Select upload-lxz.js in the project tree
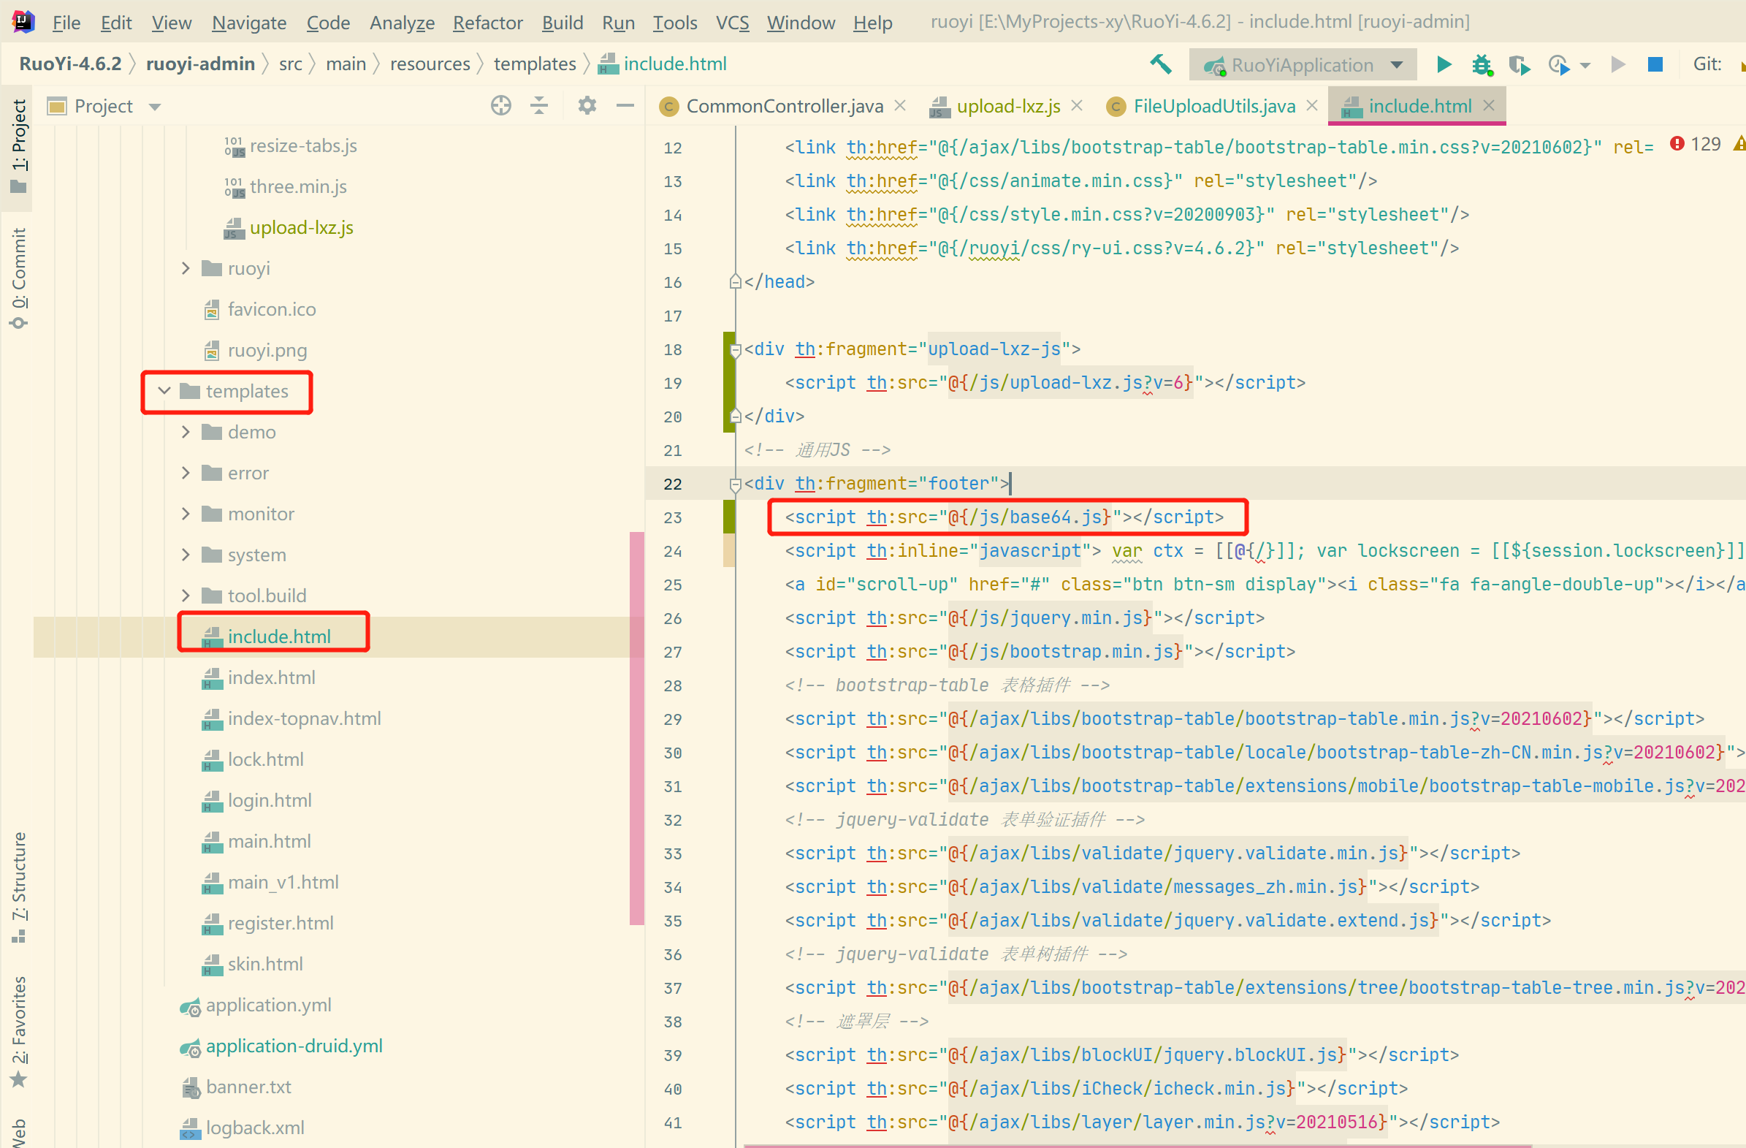 [301, 227]
